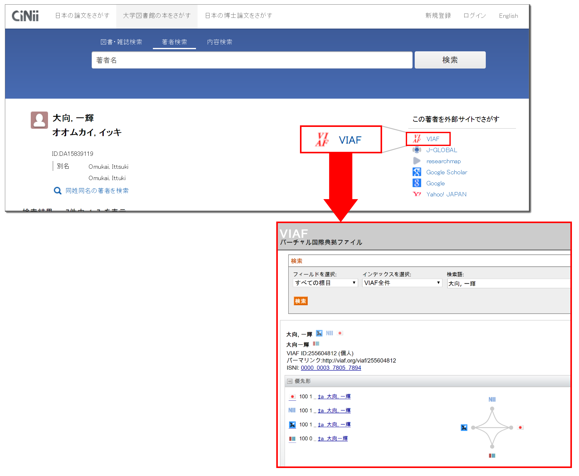Collapse the 優先形 section

point(289,381)
